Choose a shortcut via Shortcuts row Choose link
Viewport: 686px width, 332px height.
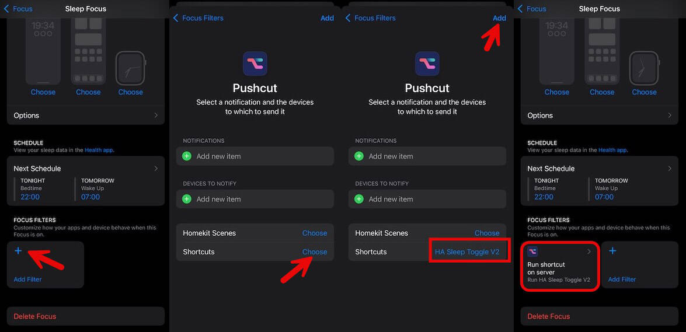(315, 252)
